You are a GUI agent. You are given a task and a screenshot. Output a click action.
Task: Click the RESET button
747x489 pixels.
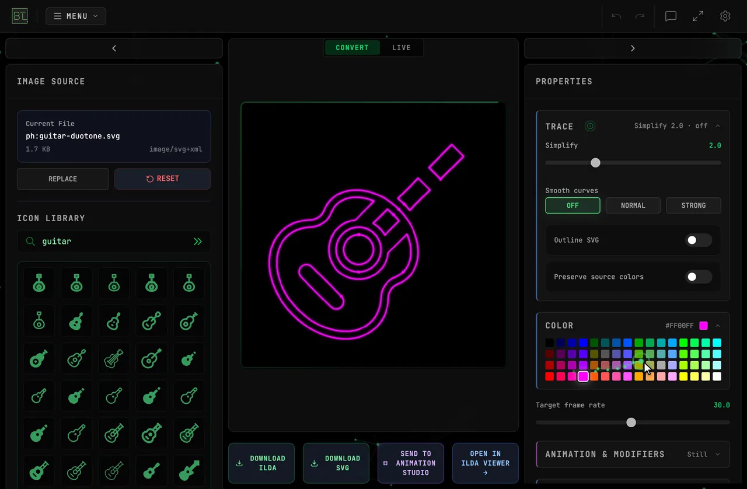tap(163, 179)
